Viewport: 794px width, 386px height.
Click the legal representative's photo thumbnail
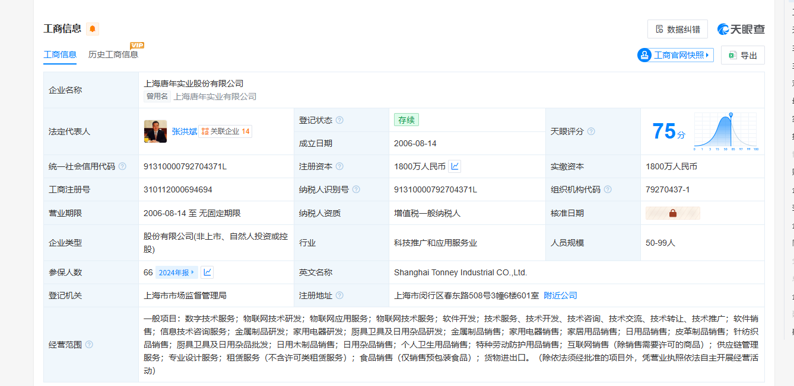coord(155,131)
